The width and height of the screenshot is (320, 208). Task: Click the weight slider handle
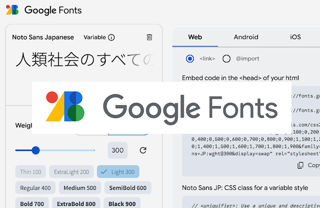(x=35, y=150)
